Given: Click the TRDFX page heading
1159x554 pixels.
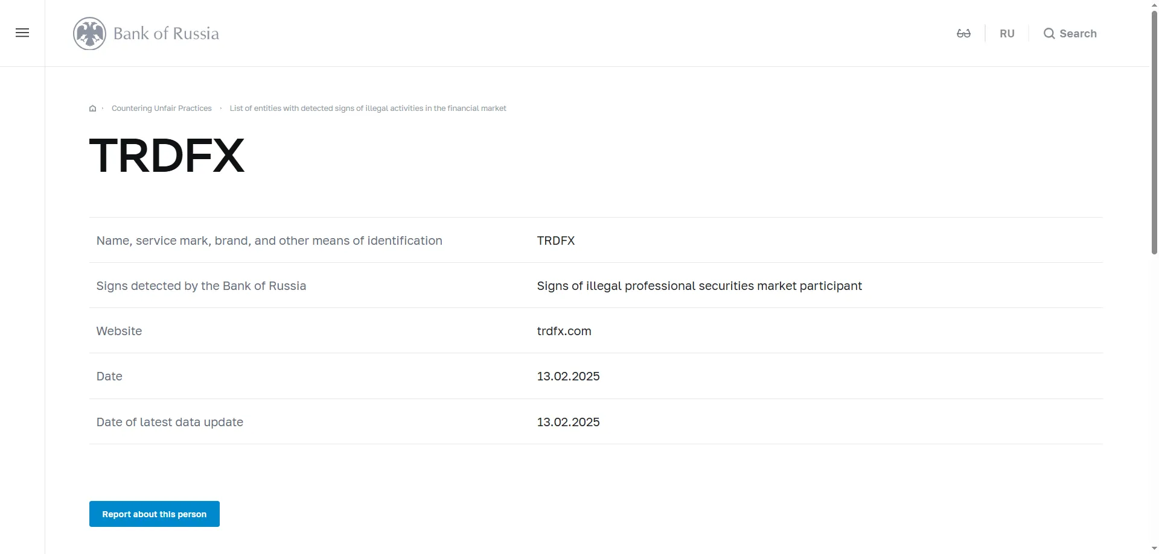Looking at the screenshot, I should click(167, 156).
